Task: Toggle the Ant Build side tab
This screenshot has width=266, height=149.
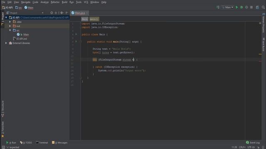Action: [264, 44]
